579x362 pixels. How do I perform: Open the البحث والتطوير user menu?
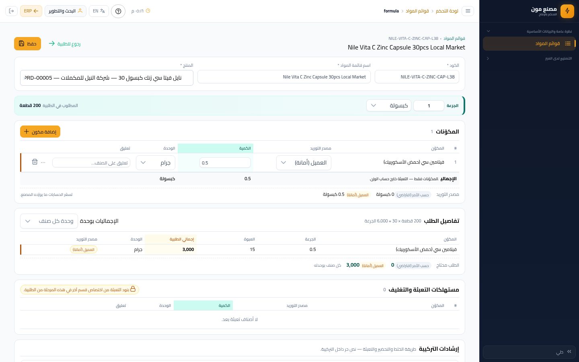tap(66, 11)
